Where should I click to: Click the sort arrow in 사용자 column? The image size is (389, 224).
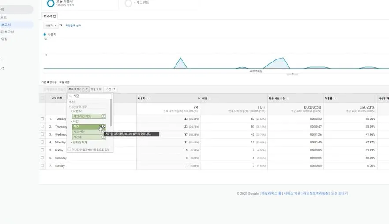[199, 99]
